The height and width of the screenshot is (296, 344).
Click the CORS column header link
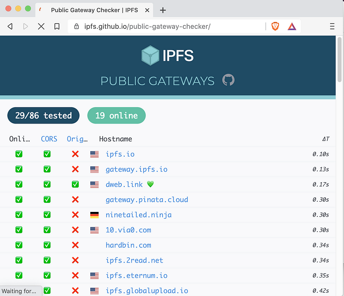pos(49,139)
